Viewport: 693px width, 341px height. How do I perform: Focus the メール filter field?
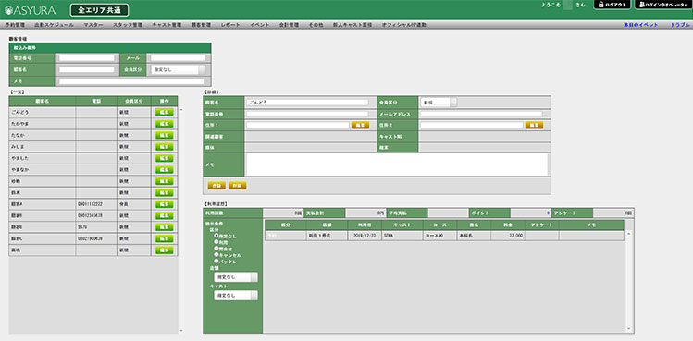point(179,58)
